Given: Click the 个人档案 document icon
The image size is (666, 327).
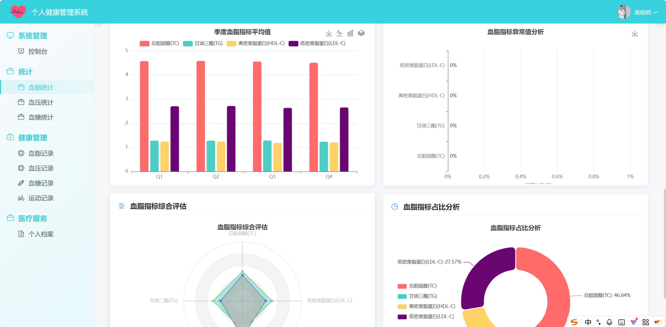Looking at the screenshot, I should [x=21, y=234].
